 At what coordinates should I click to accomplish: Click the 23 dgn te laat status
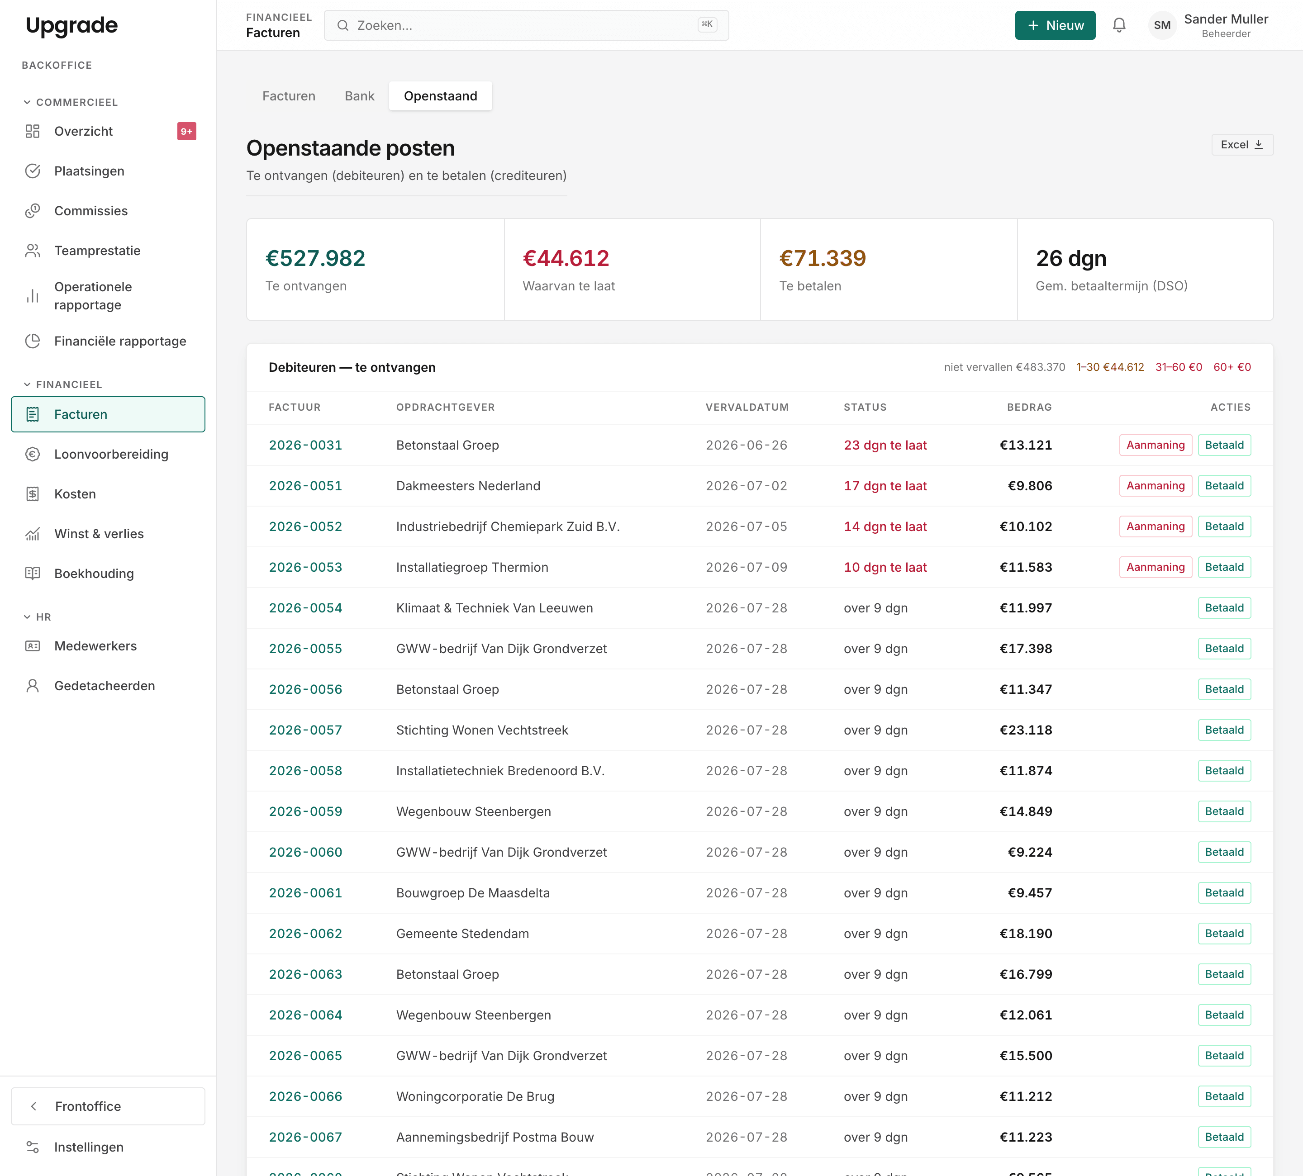pos(885,445)
